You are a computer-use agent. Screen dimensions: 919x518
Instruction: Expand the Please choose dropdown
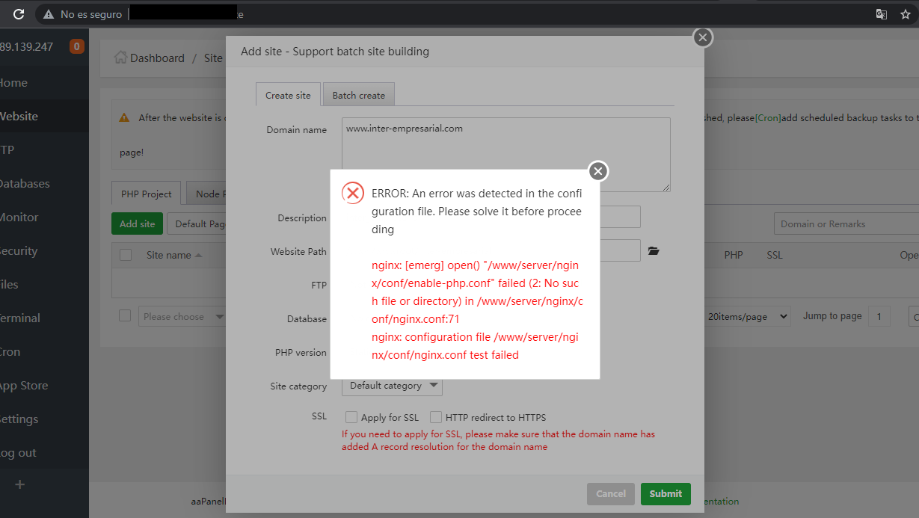tap(182, 316)
